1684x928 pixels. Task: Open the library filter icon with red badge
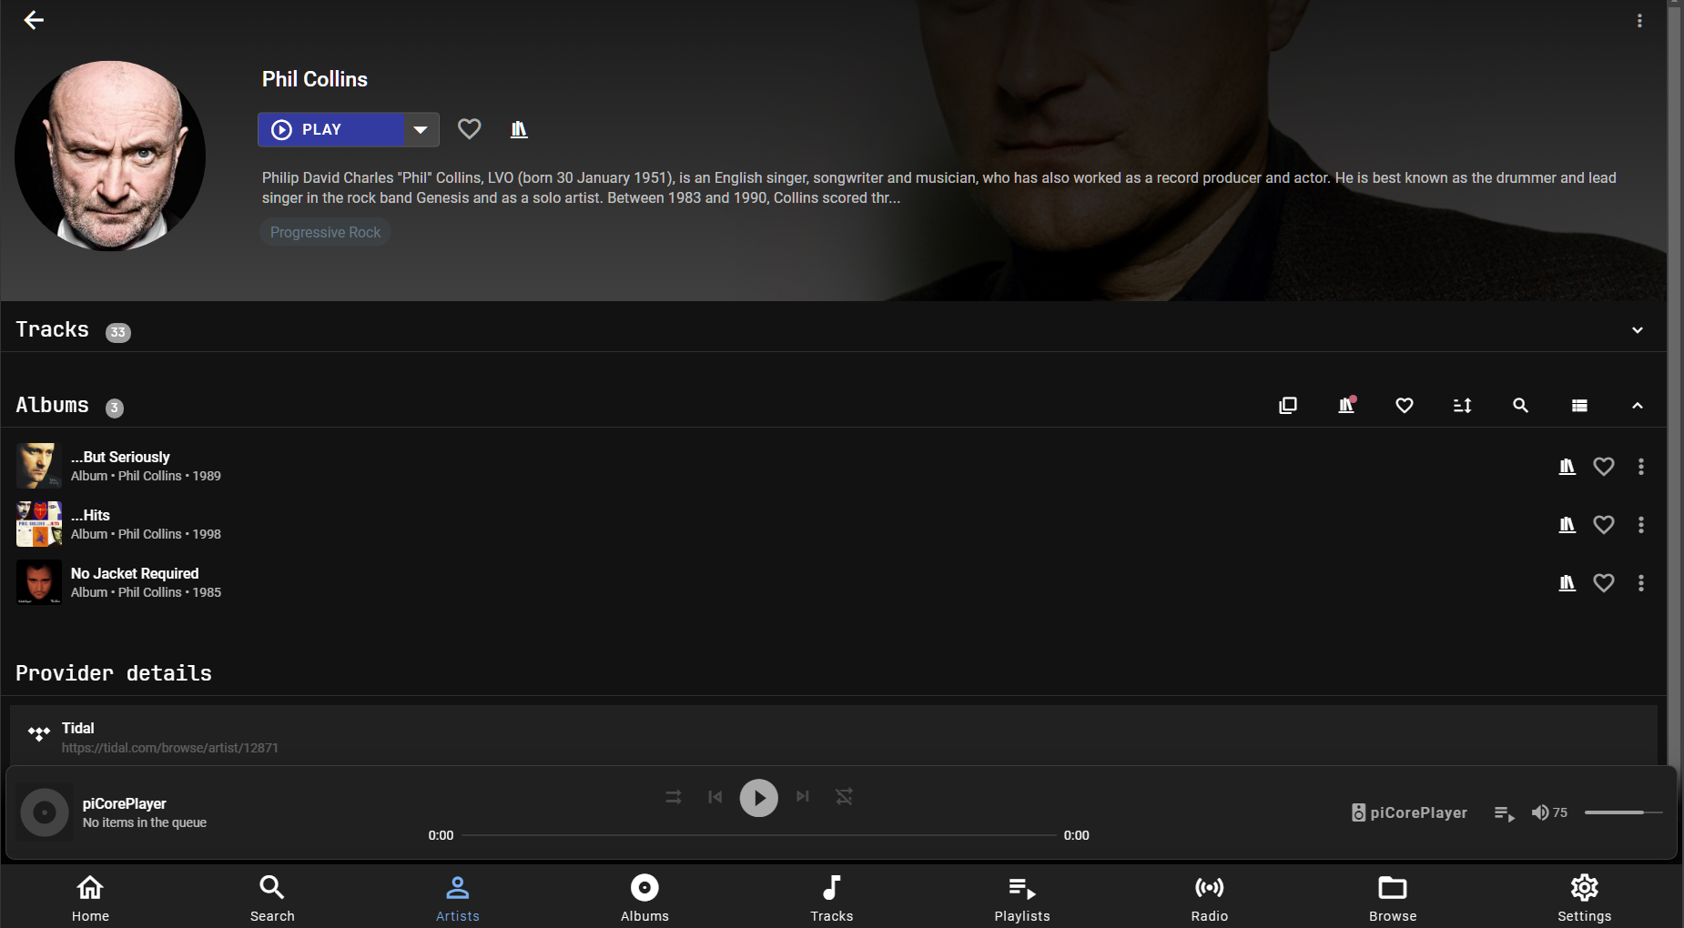[x=1346, y=406]
